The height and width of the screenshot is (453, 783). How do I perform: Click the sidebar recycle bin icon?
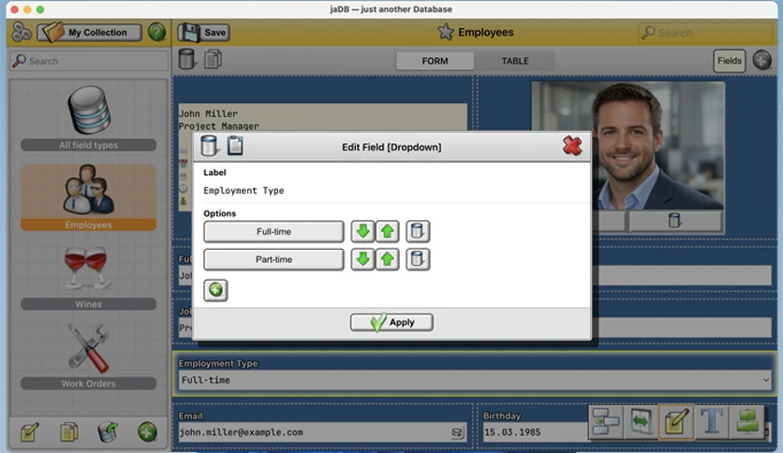(108, 431)
